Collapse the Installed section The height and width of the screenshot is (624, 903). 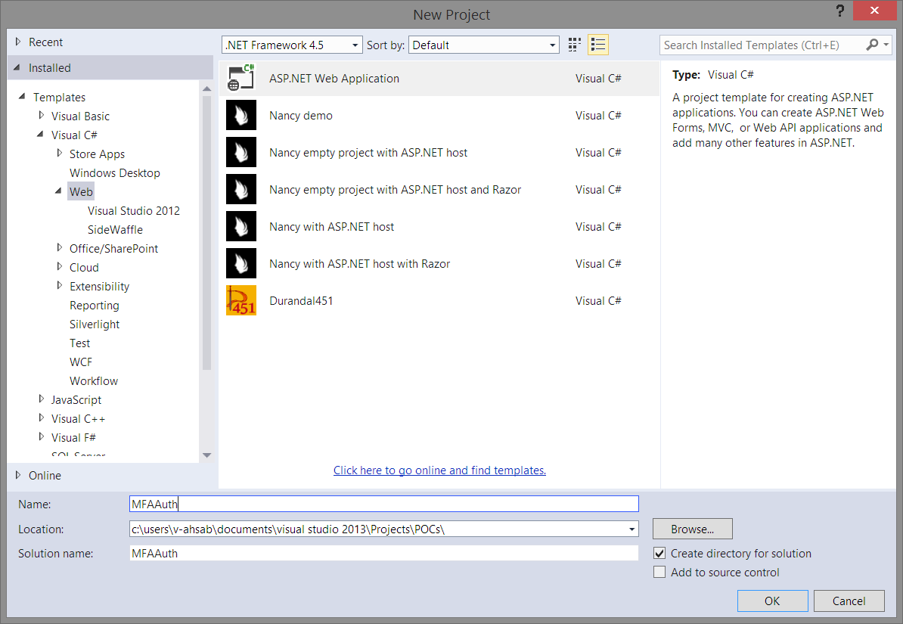pyautogui.click(x=17, y=67)
